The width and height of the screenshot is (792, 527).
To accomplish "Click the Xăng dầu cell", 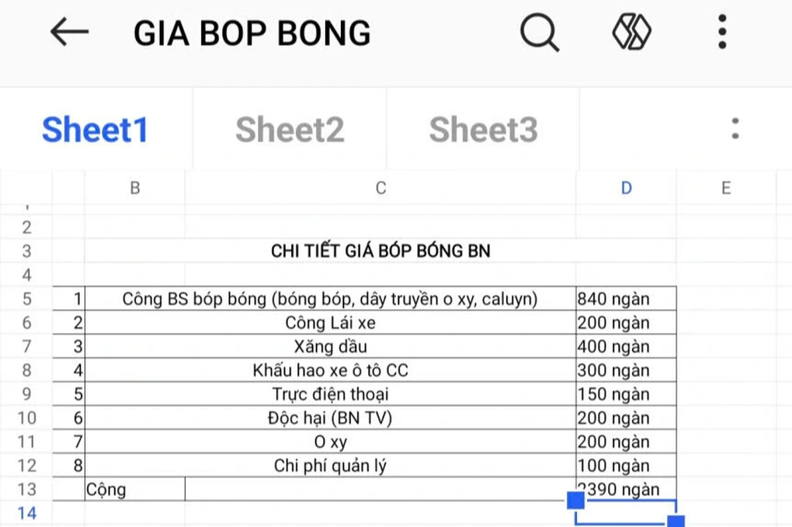I will (330, 346).
